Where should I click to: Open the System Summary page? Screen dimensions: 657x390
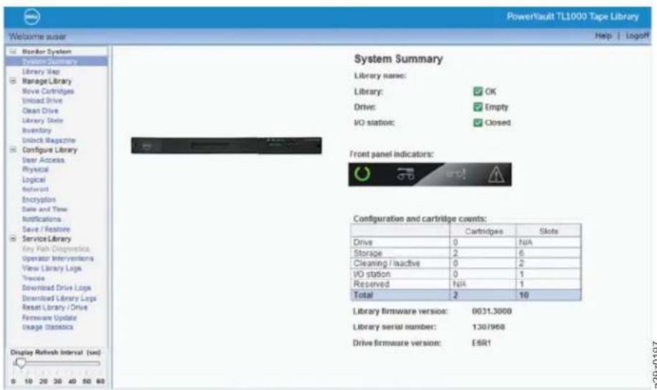tap(50, 62)
